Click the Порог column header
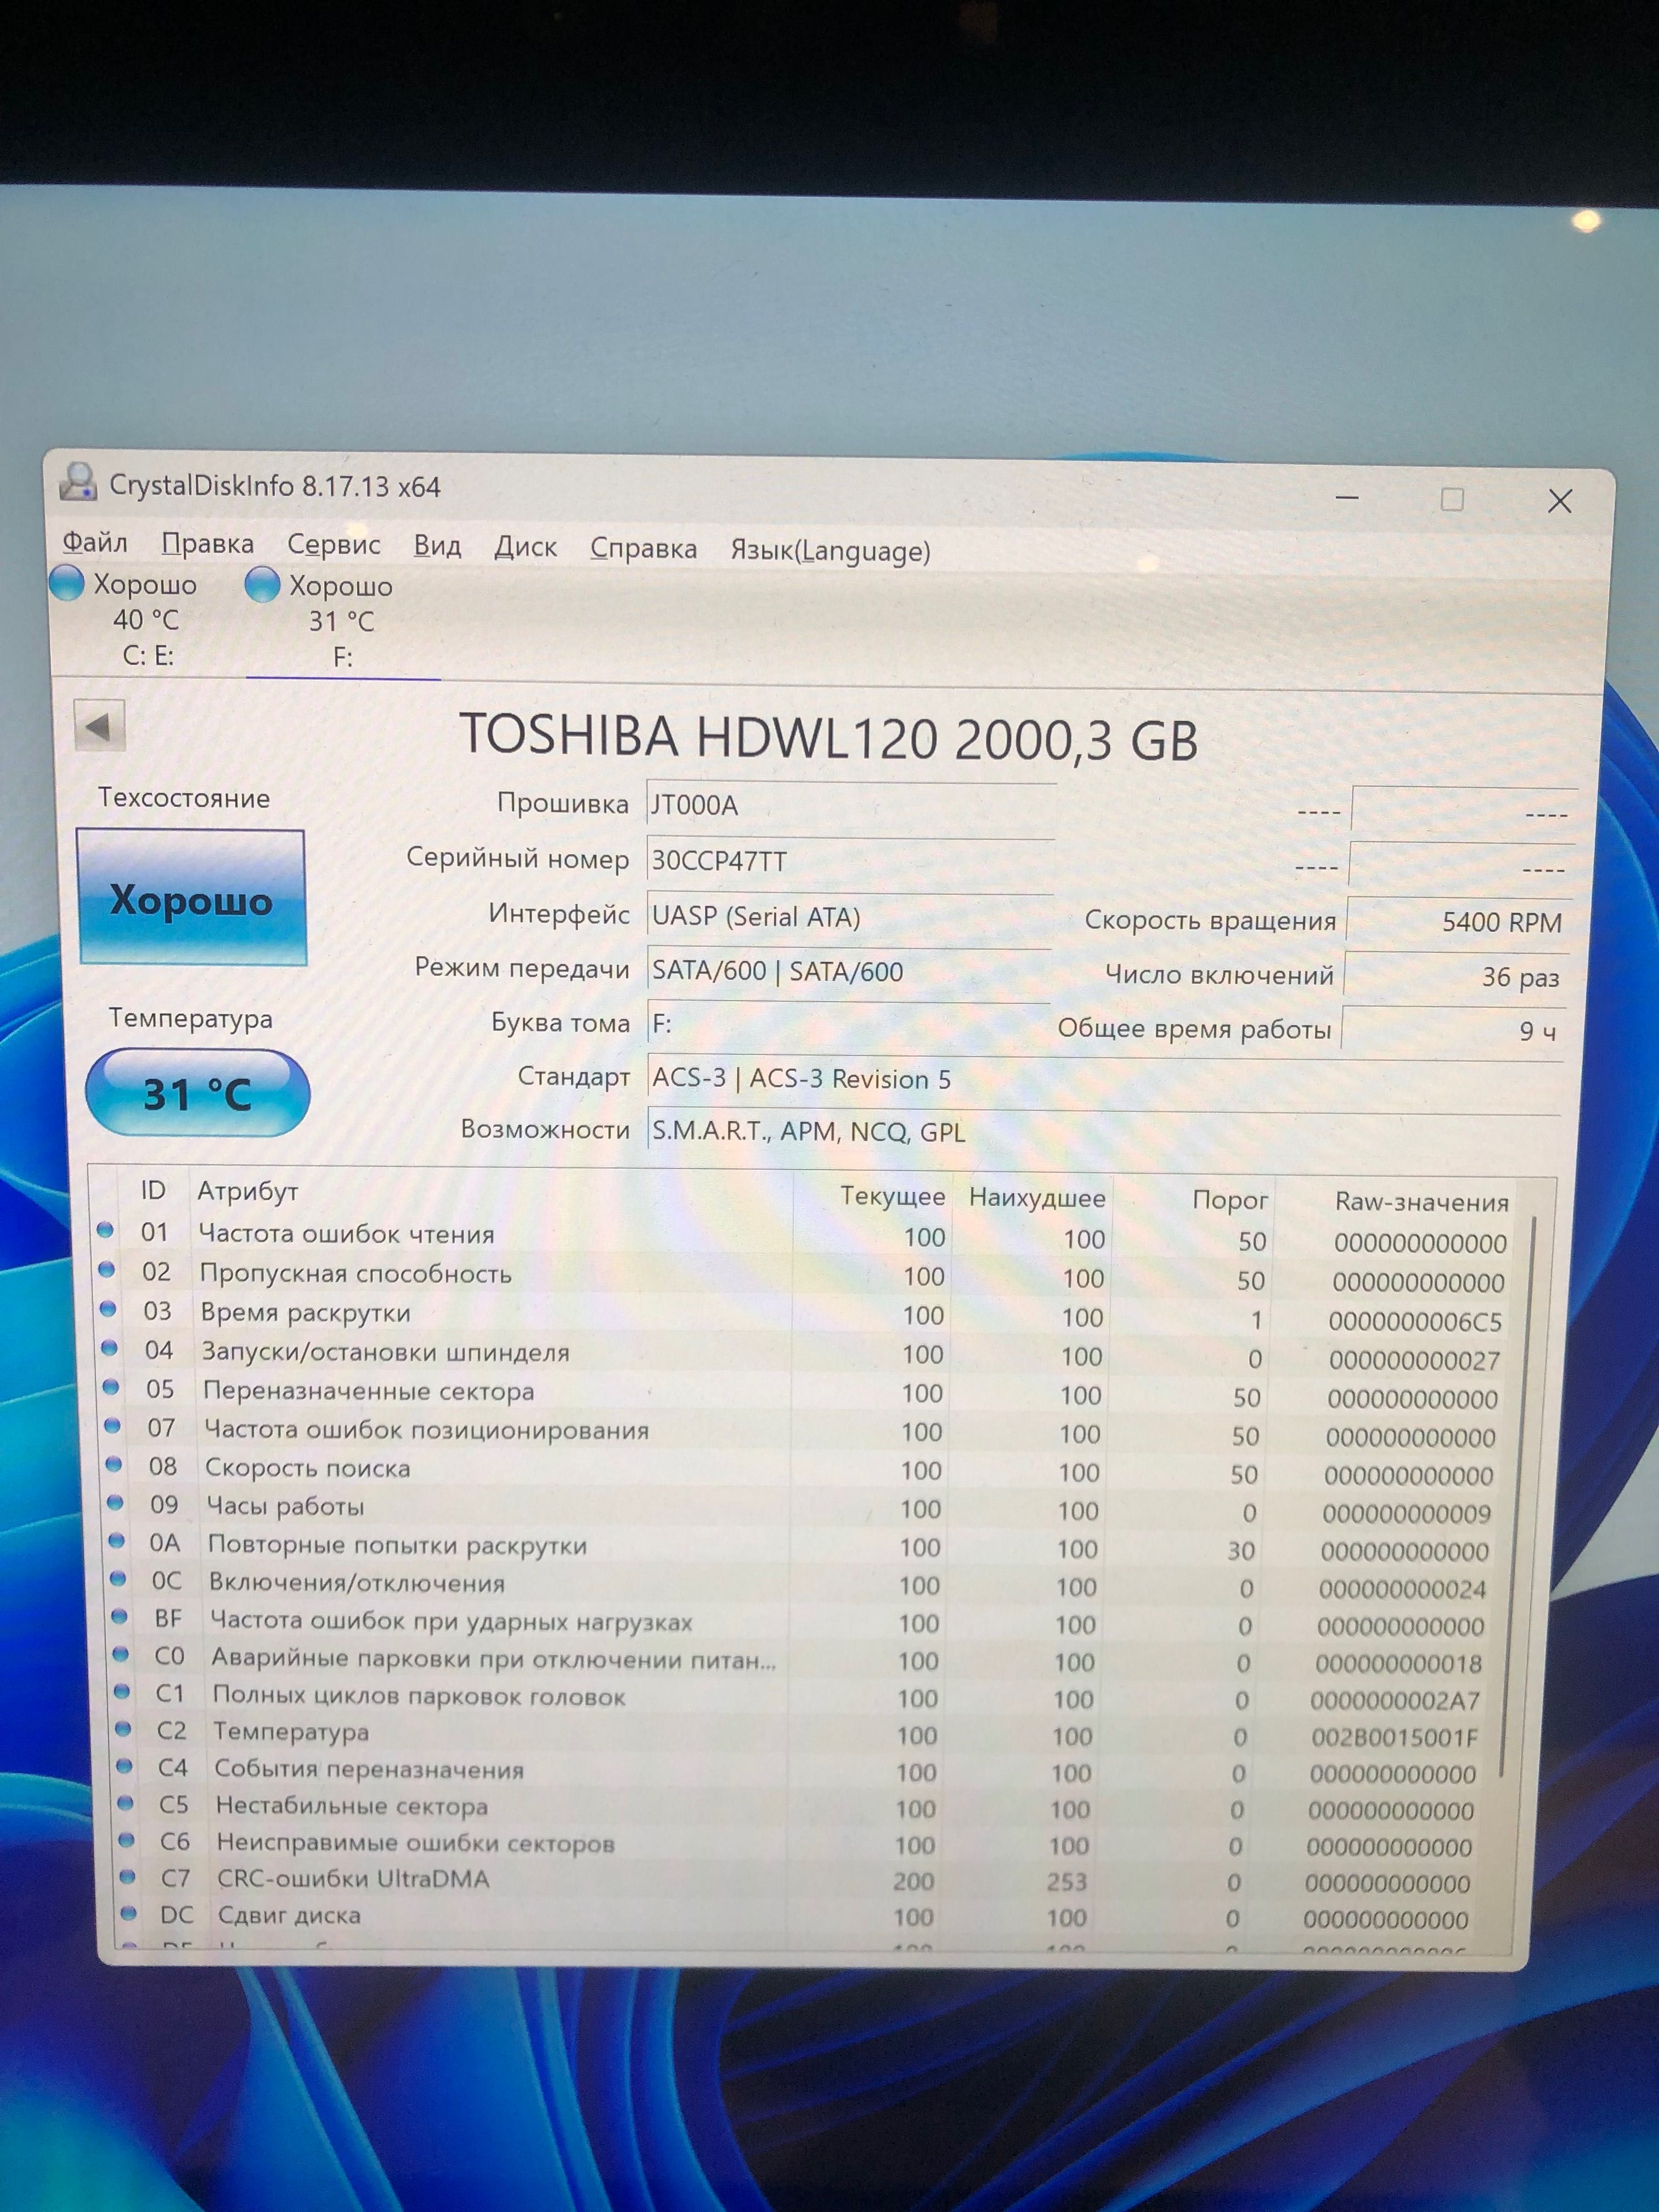Viewport: 1659px width, 2212px height. click(x=1229, y=1199)
